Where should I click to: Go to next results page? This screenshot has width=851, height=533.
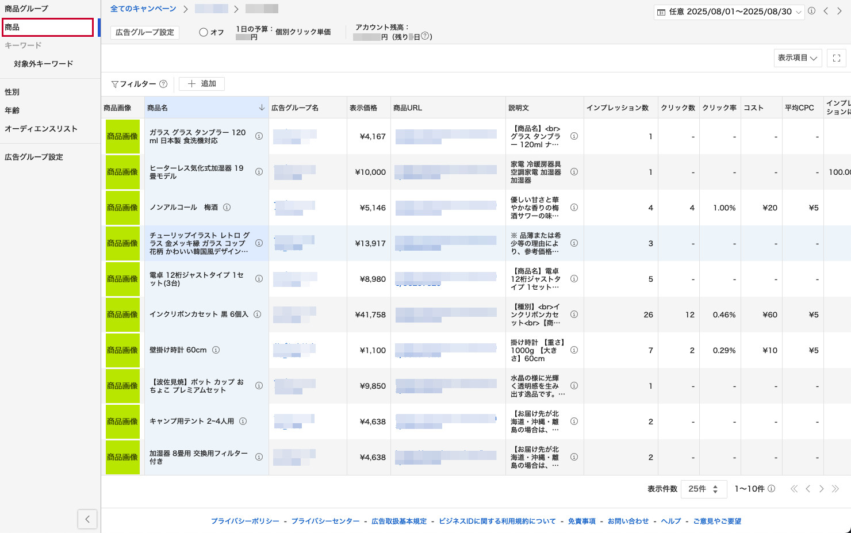822,489
